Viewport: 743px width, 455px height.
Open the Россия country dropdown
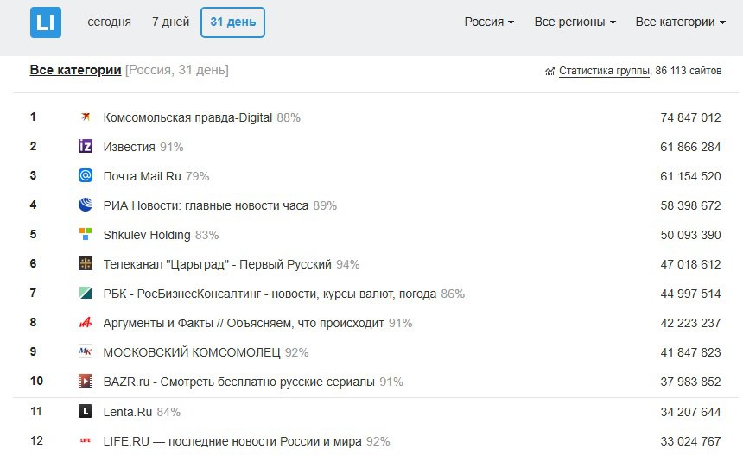(489, 22)
